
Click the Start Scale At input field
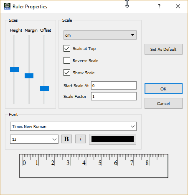click(114, 85)
